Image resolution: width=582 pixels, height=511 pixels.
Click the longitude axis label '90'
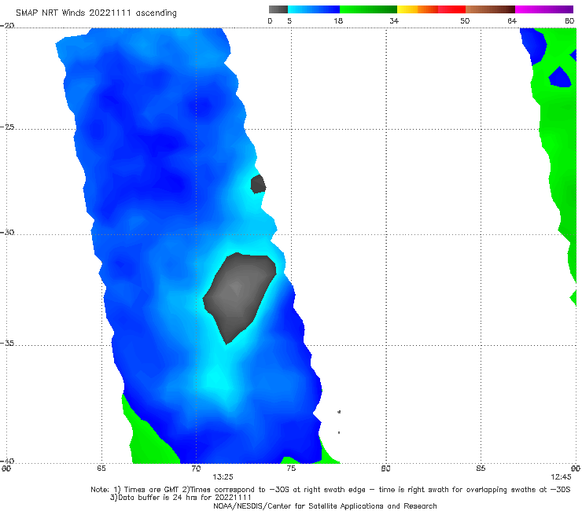[x=576, y=469]
